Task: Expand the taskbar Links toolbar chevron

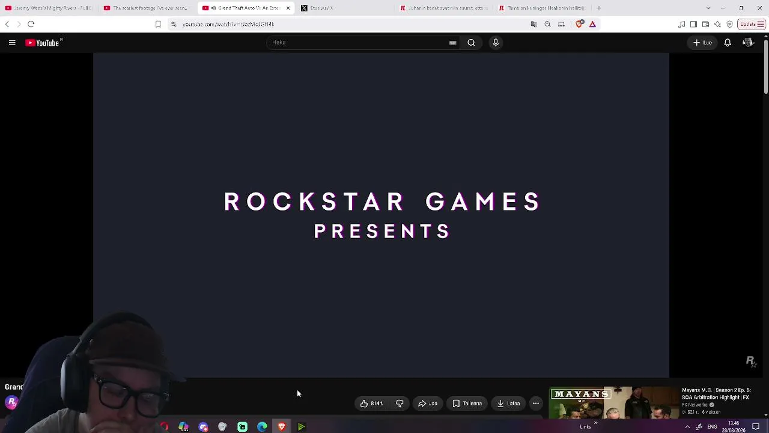Action: pyautogui.click(x=595, y=424)
